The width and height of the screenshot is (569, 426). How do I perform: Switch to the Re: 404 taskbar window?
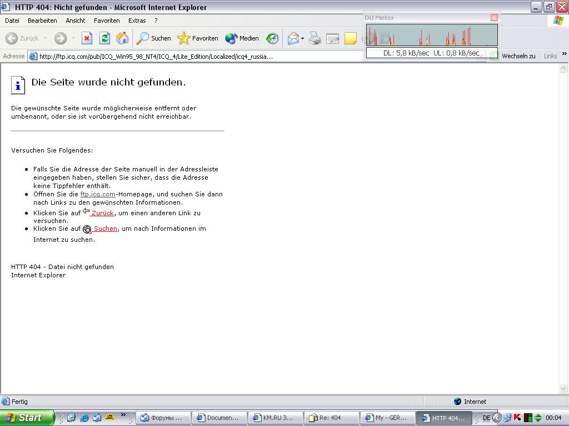(x=332, y=418)
